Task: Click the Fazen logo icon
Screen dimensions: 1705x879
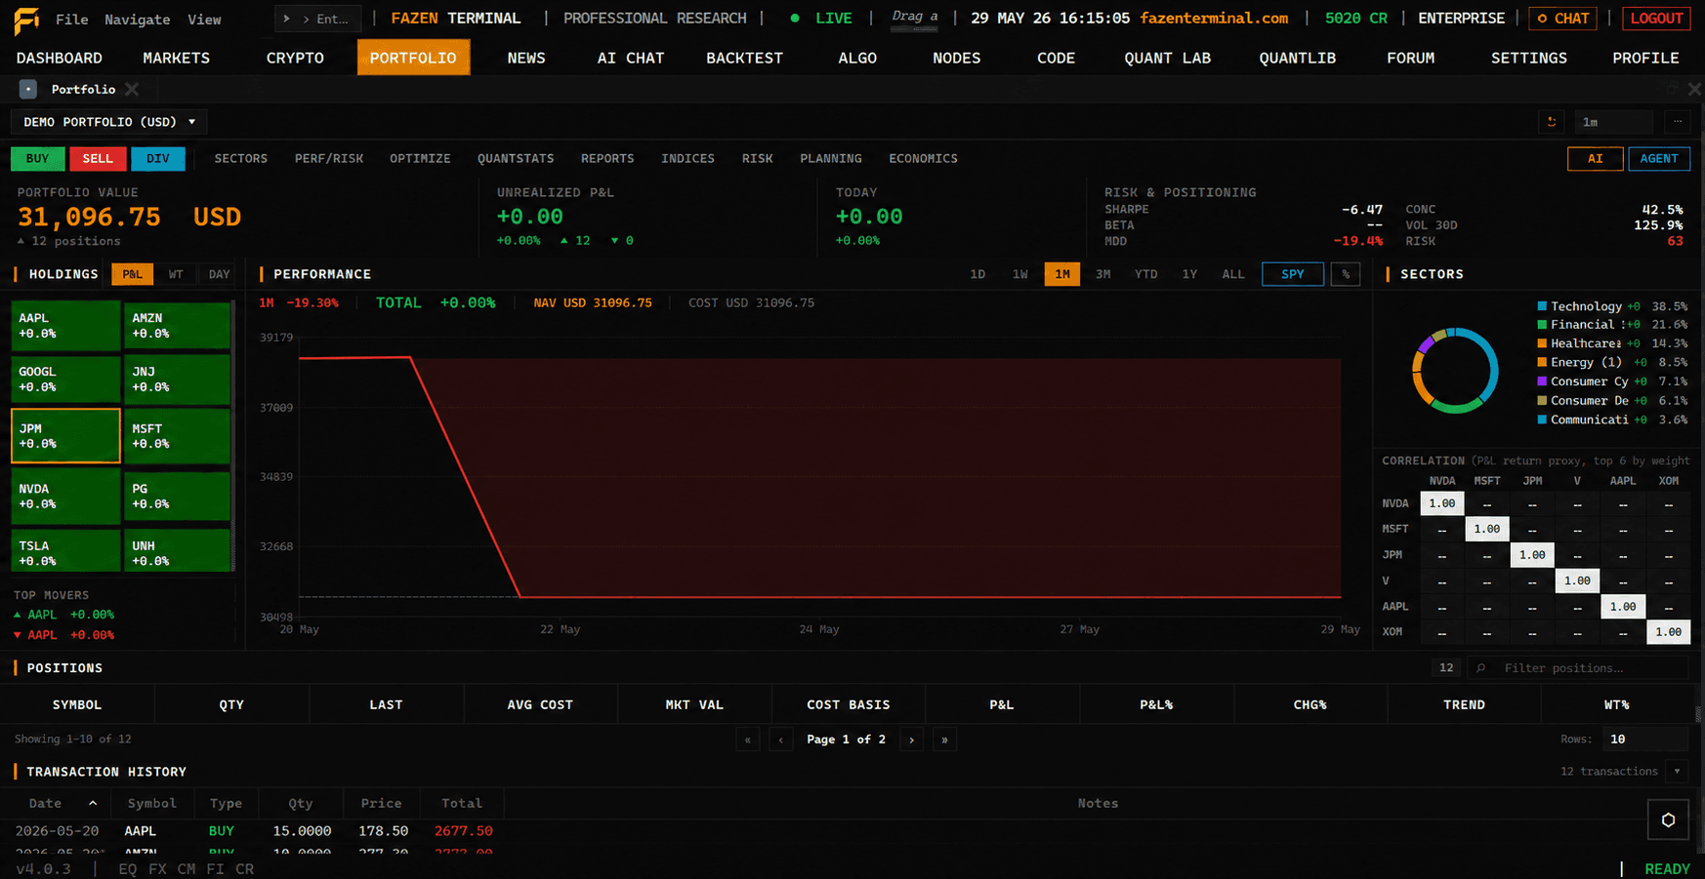Action: [26, 20]
